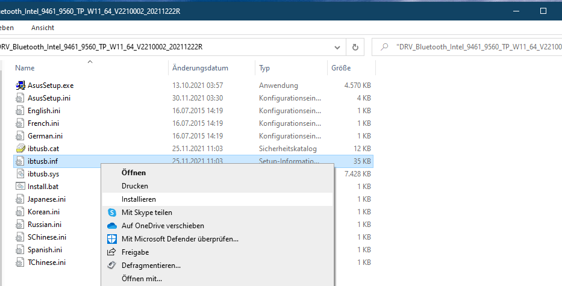Select the Korean.ini file name
Image resolution: width=562 pixels, height=286 pixels.
pos(44,212)
